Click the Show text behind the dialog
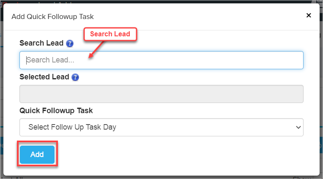Screen dimensions: 323x179 [x=301, y=177]
